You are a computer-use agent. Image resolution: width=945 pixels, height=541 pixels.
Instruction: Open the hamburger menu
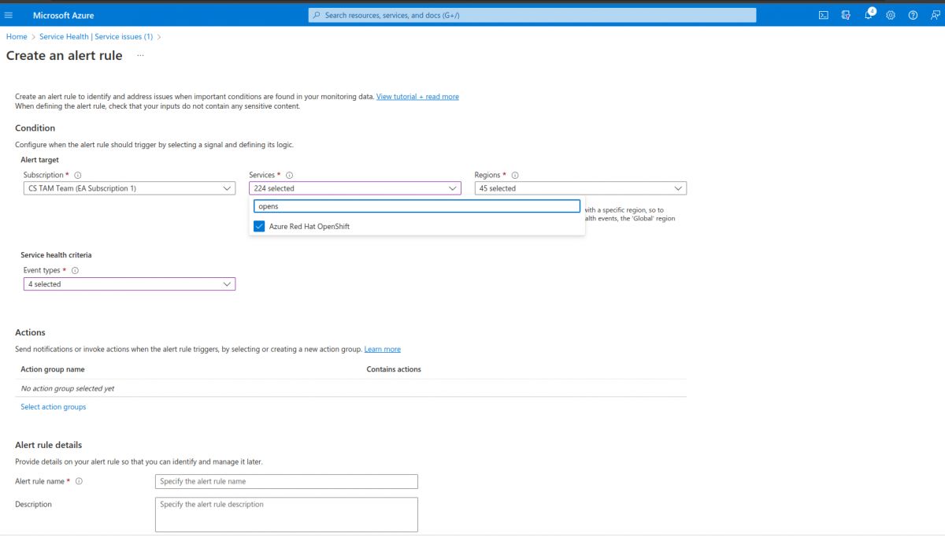point(10,15)
